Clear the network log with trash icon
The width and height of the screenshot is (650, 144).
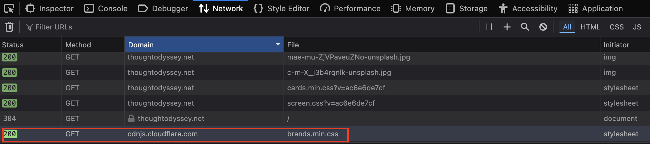[9, 27]
